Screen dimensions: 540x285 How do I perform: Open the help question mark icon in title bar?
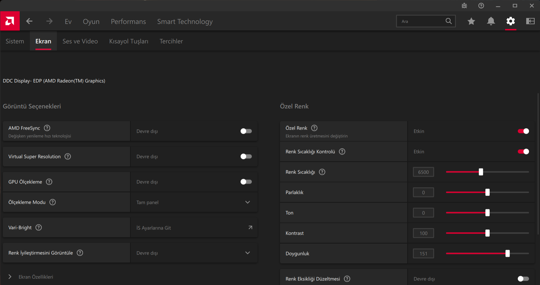click(481, 6)
